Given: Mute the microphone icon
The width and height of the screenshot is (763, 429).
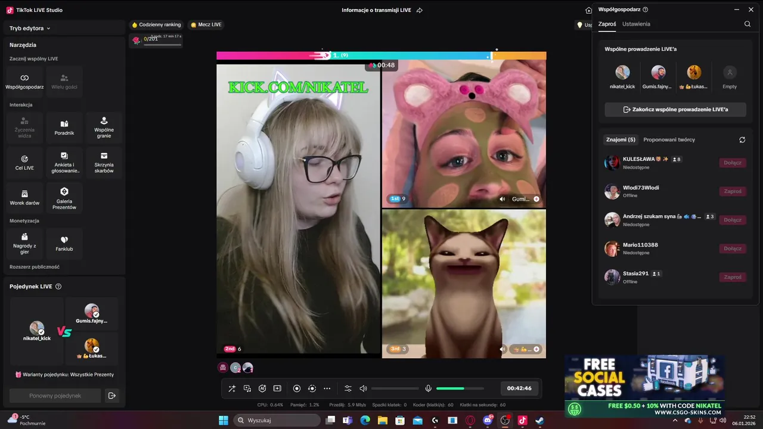Looking at the screenshot, I should (x=428, y=388).
